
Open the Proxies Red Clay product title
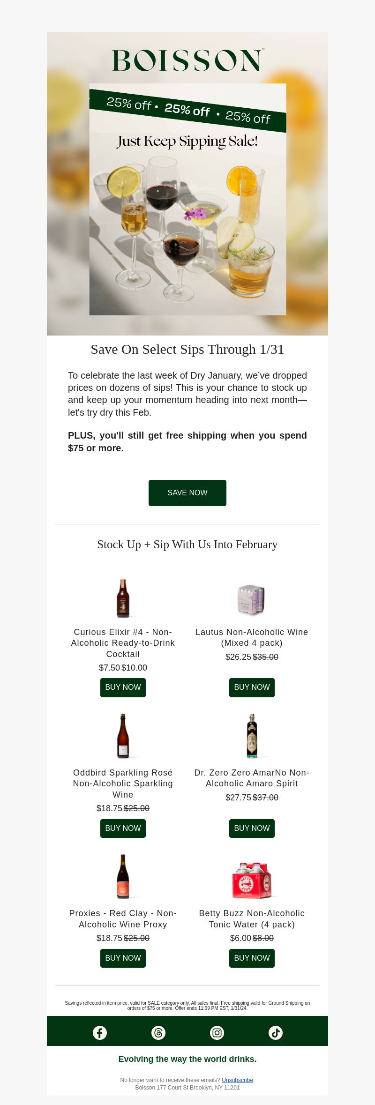coord(123,918)
